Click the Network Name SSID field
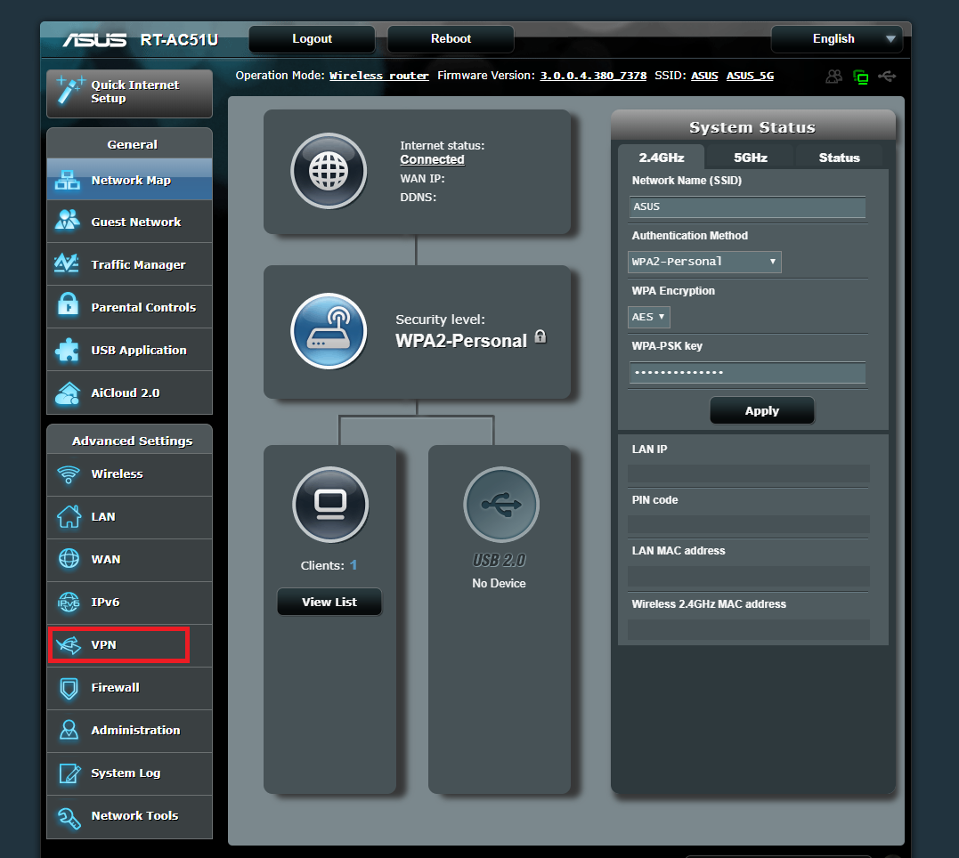 (746, 207)
